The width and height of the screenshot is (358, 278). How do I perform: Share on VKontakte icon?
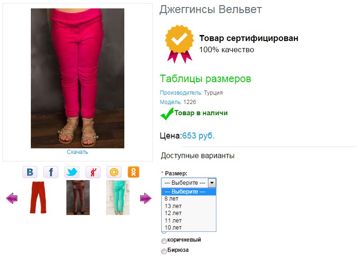30,172
